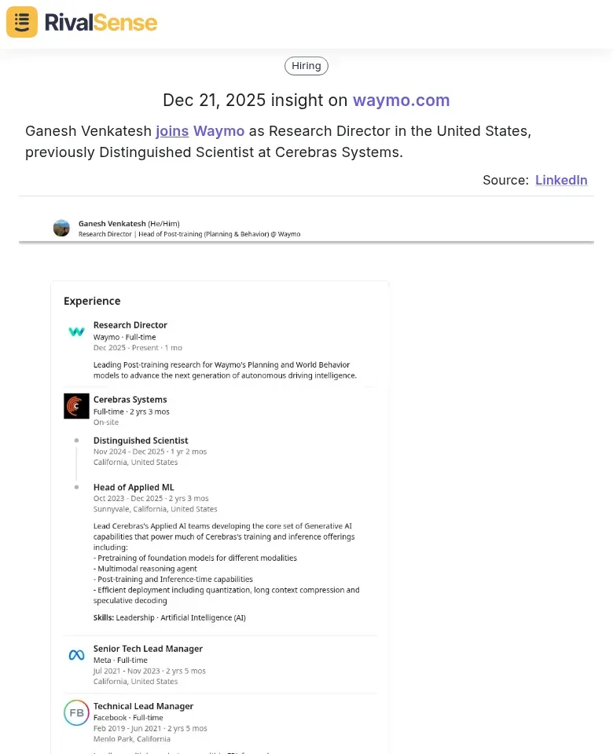Click the timeline dot beside Head of Applied ML

coord(76,487)
